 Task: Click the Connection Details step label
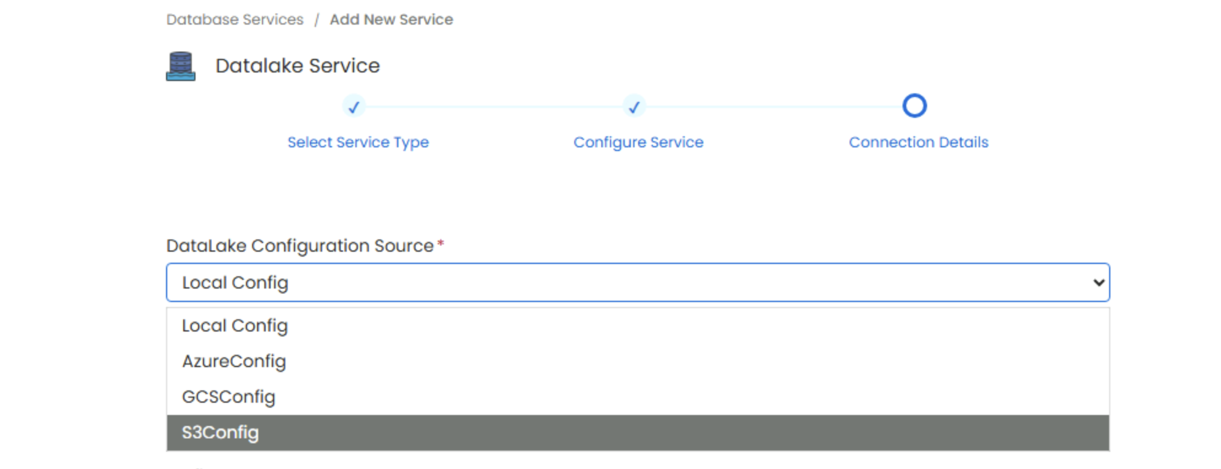[x=919, y=142]
